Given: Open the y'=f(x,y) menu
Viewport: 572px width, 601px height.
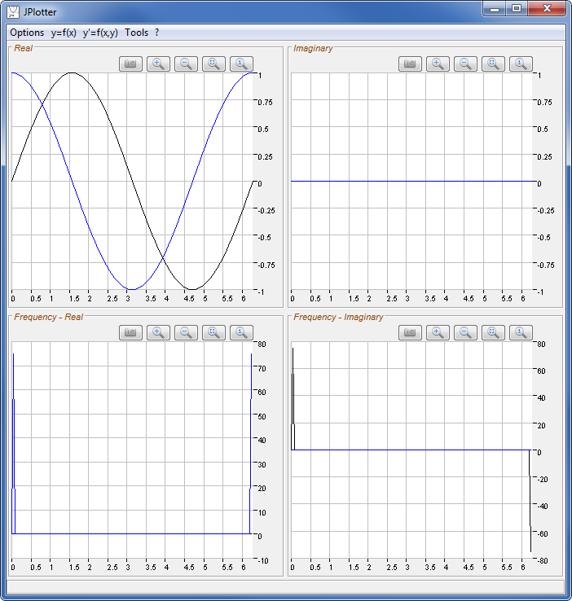Looking at the screenshot, I should (100, 33).
